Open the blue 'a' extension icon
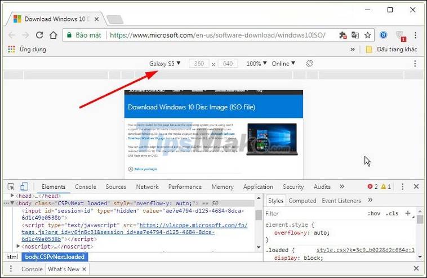This screenshot has height=278, width=427. [383, 35]
